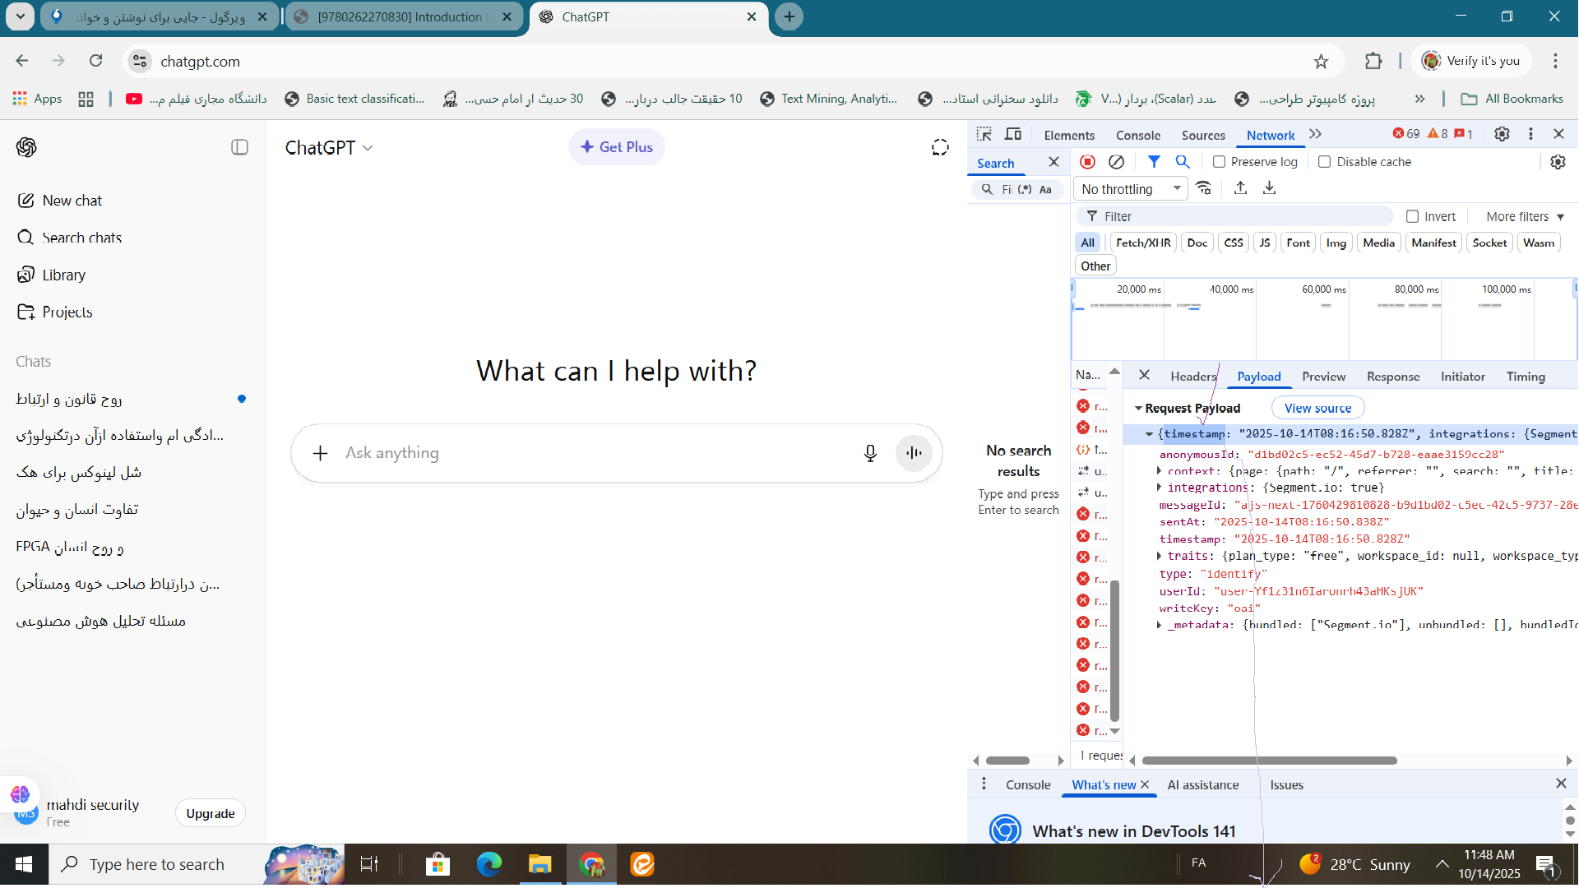The image size is (1579, 888).
Task: Open the Console panel tab
Action: [x=1137, y=135]
